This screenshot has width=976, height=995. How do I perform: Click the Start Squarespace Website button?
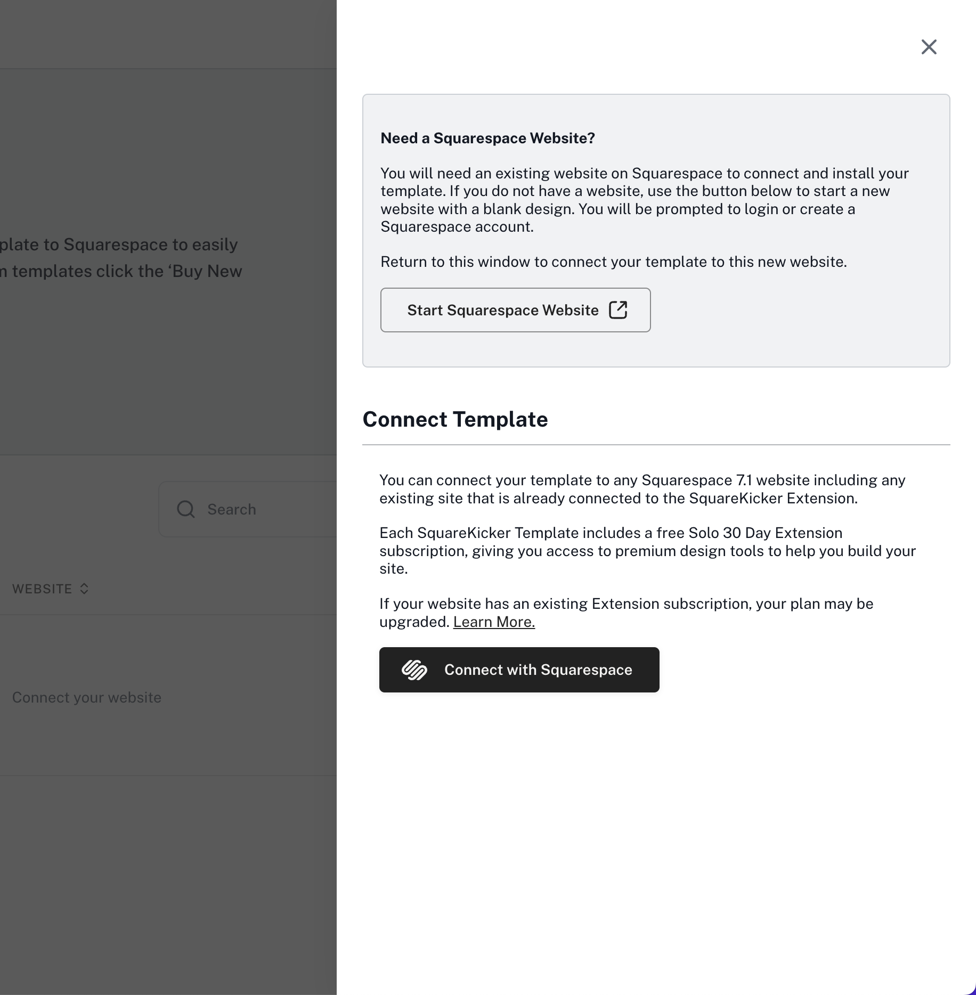(x=515, y=310)
